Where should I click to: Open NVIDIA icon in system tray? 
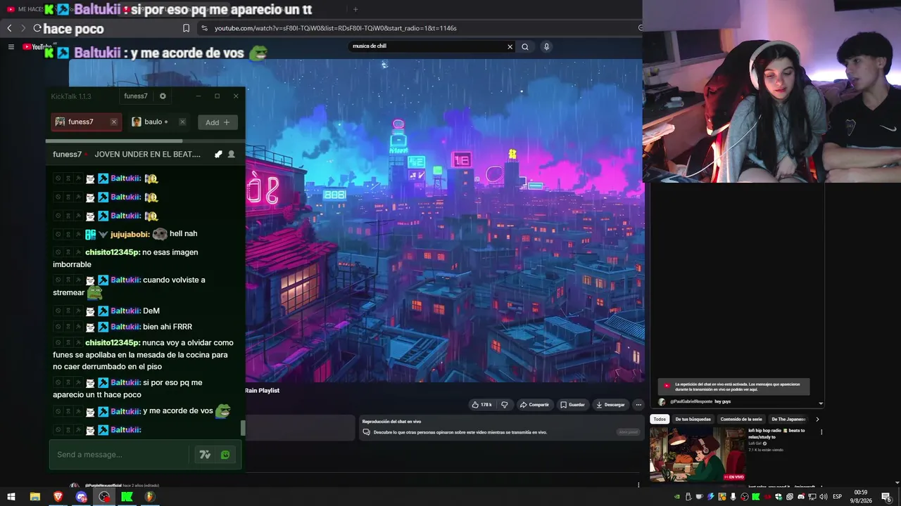677,497
